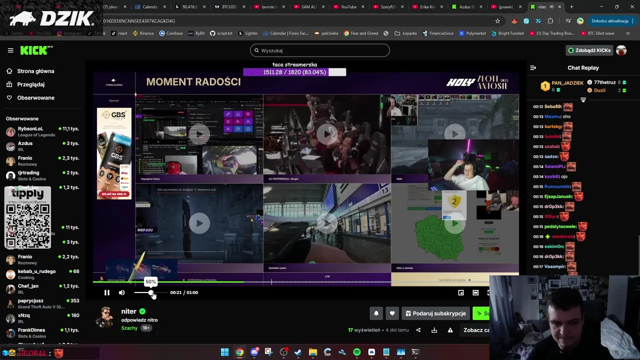The height and width of the screenshot is (360, 640).
Task: Open Steam from taskbar
Action: point(298,352)
